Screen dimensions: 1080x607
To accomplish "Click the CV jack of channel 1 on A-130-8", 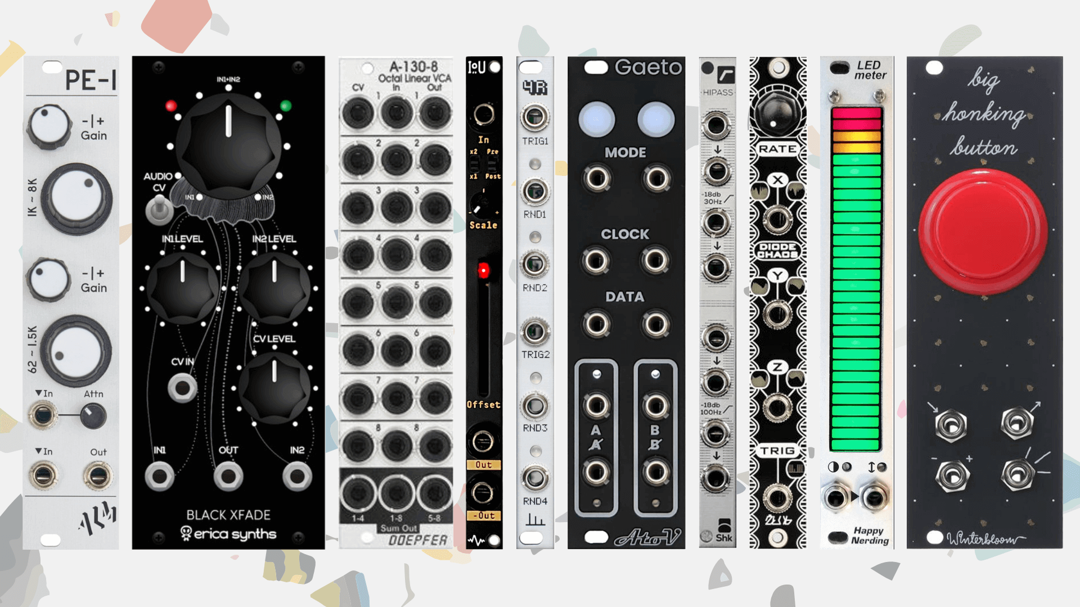I will (357, 113).
